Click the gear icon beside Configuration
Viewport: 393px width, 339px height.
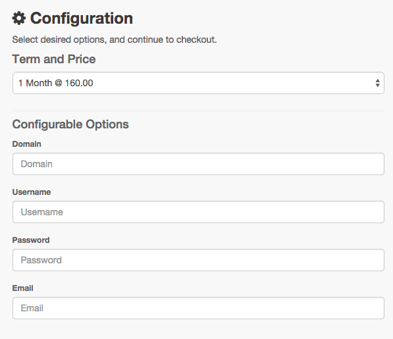(x=19, y=18)
